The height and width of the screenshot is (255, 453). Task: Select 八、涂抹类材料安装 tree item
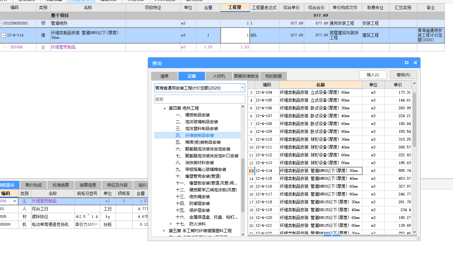[195, 163]
